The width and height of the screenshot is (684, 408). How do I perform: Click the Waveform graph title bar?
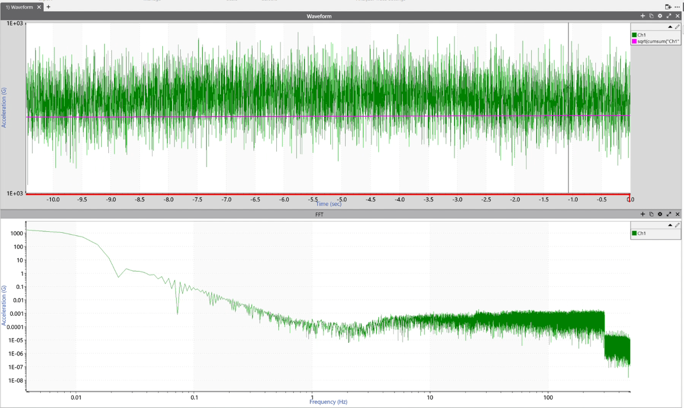coord(319,16)
